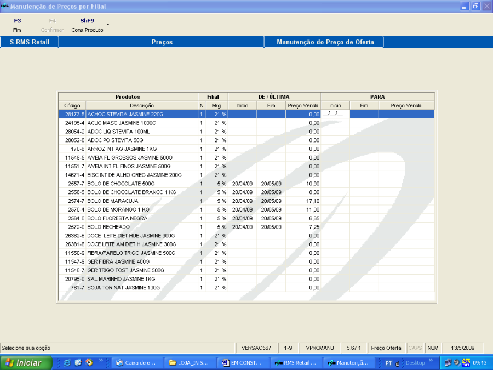Select row SAL MARINHO JASMINE 1KG
Image resolution: width=493 pixels, height=370 pixels.
[246, 279]
